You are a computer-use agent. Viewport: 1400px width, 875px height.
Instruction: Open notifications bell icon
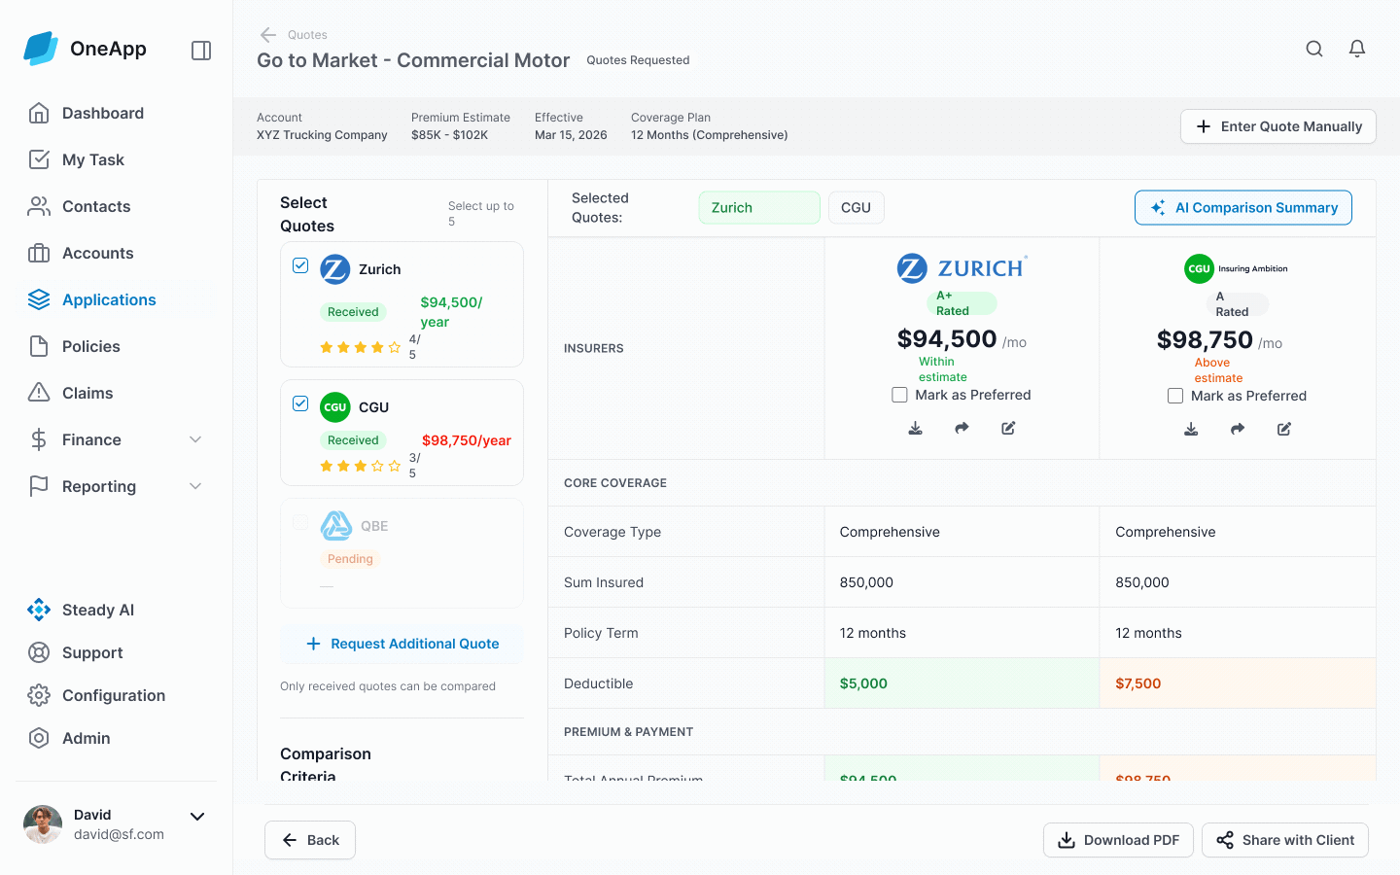[x=1357, y=49]
